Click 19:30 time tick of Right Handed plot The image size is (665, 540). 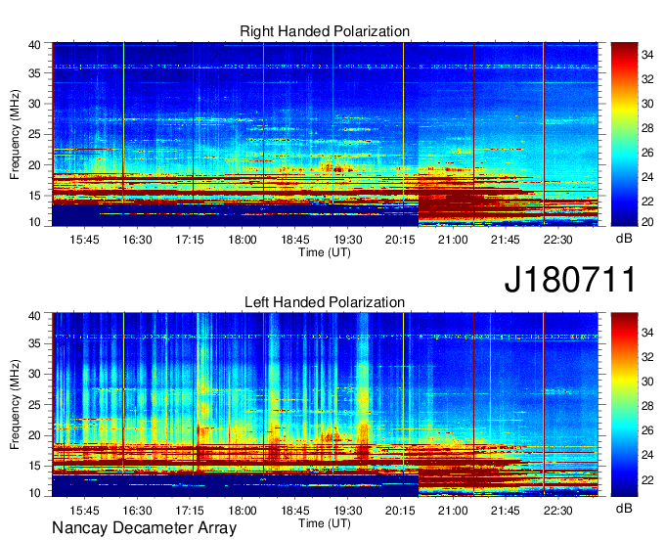click(347, 240)
